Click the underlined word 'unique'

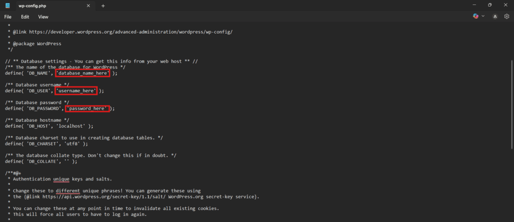(x=61, y=179)
